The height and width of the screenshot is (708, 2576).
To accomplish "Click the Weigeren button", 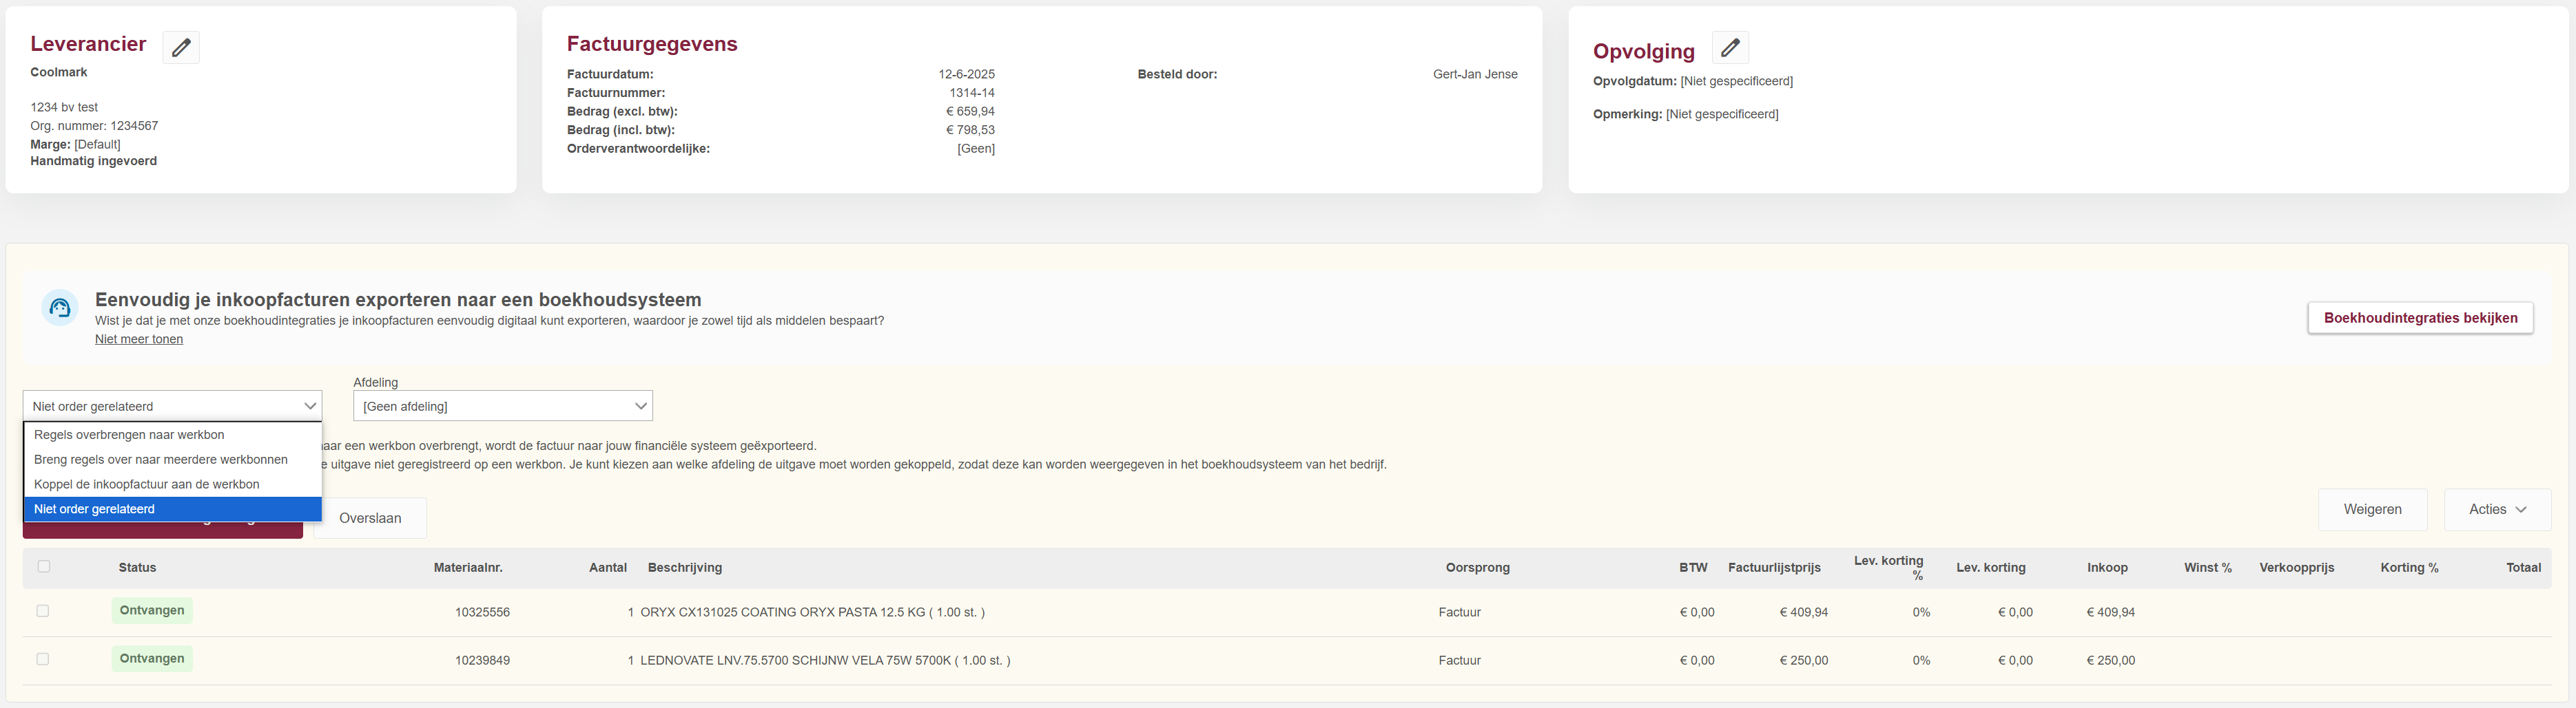I will [x=2372, y=509].
